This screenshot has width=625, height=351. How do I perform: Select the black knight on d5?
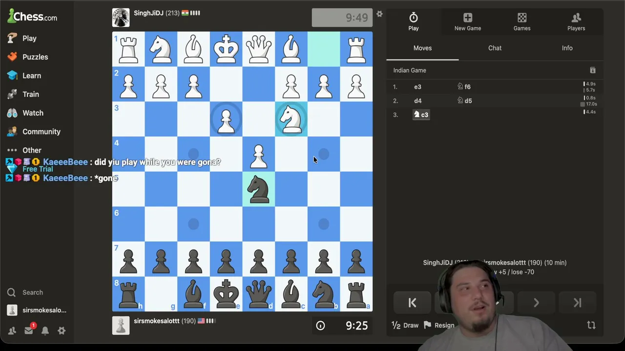click(x=259, y=189)
